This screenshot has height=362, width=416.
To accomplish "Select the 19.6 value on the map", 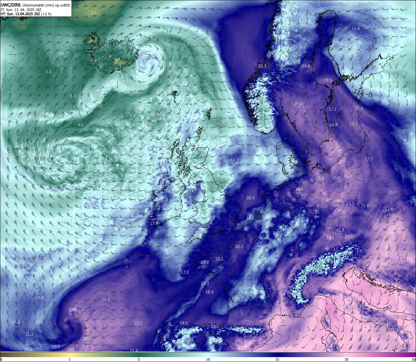I will point(184,323).
